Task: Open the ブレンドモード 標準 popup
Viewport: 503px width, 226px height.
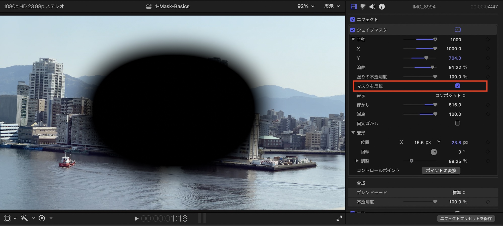Action: click(x=459, y=193)
